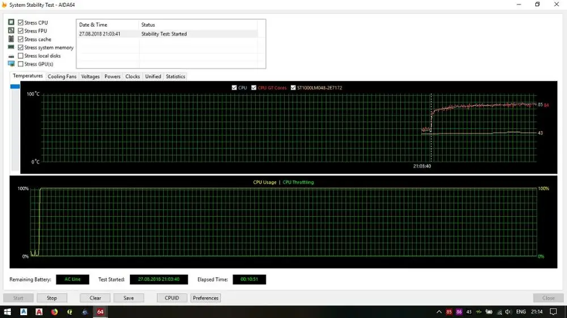
Task: Click the Stress system memory RAM icon
Action: pyautogui.click(x=11, y=47)
